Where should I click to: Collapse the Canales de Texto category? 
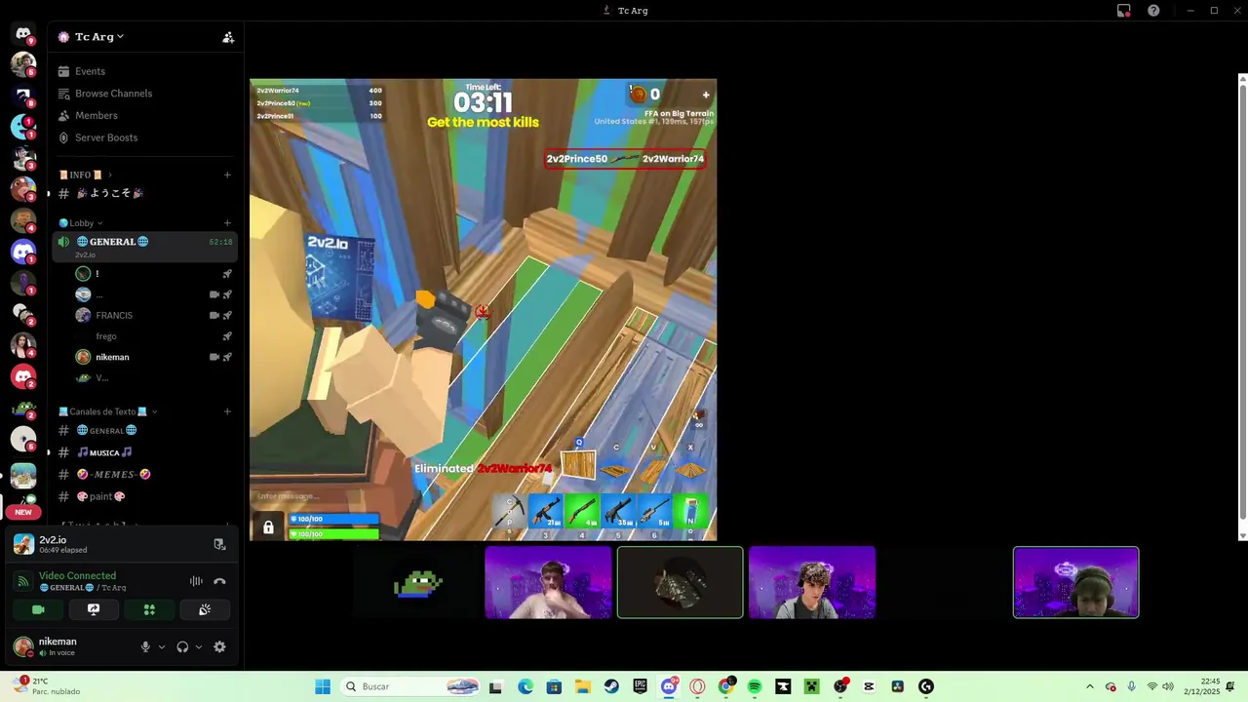tap(107, 411)
